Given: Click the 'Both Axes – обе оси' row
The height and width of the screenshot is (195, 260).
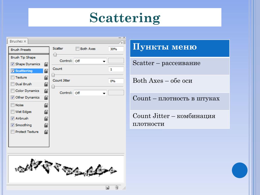Looking at the screenshot, I should (x=180, y=84).
